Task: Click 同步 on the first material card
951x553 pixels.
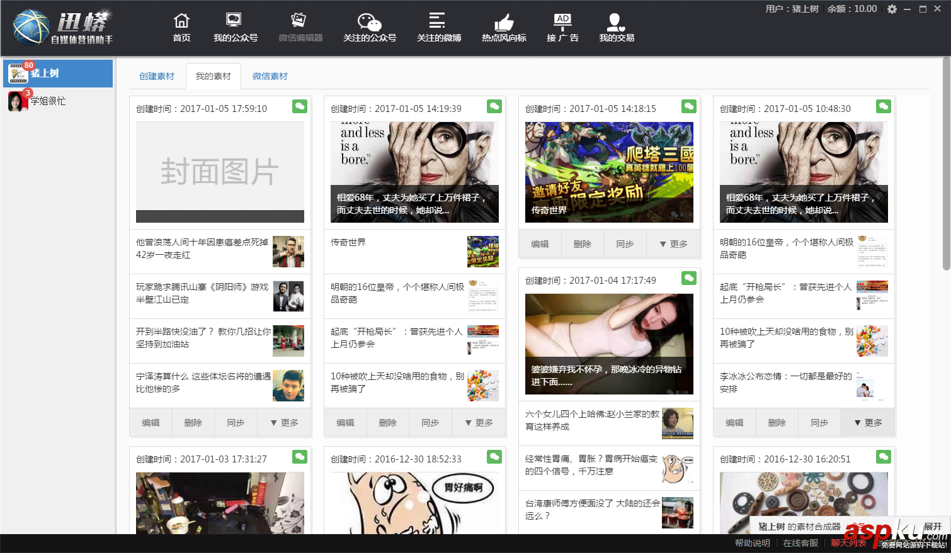Action: click(236, 422)
